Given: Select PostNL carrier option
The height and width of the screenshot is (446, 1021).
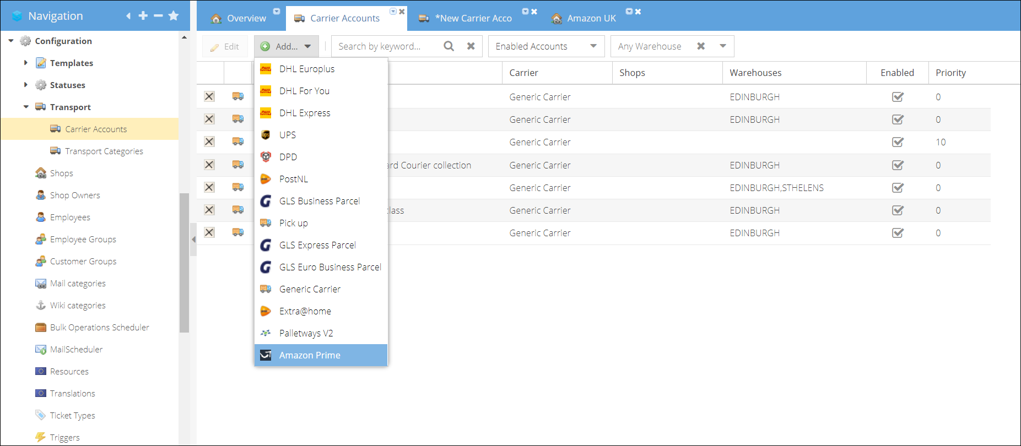Looking at the screenshot, I should (x=321, y=179).
